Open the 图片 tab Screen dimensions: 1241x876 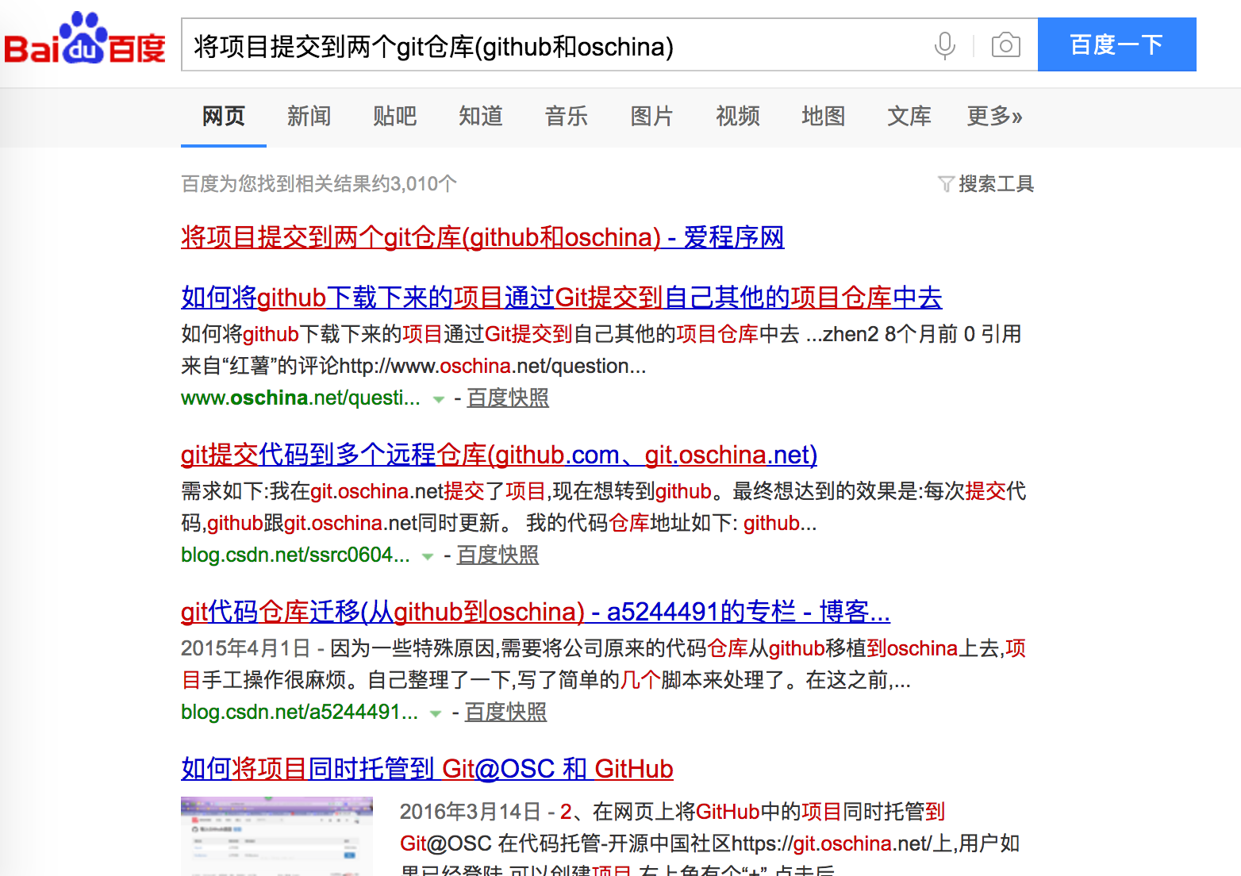[652, 117]
